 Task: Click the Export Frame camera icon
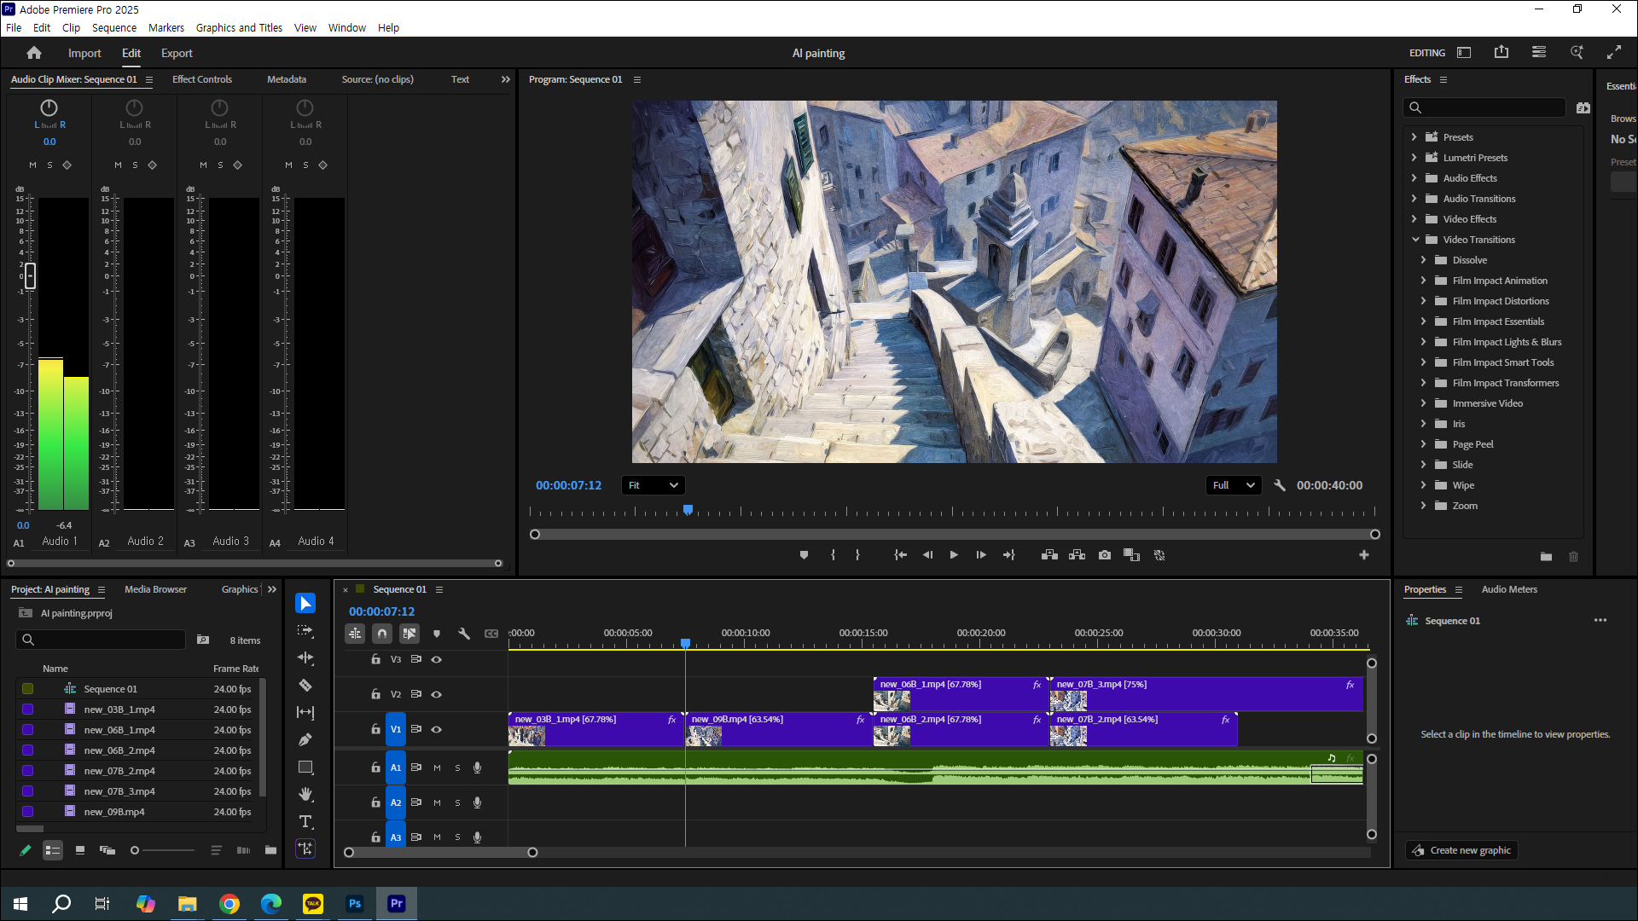click(1105, 555)
